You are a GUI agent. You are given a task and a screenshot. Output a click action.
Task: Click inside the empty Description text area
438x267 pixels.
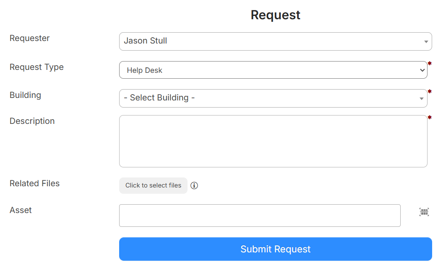(x=273, y=141)
